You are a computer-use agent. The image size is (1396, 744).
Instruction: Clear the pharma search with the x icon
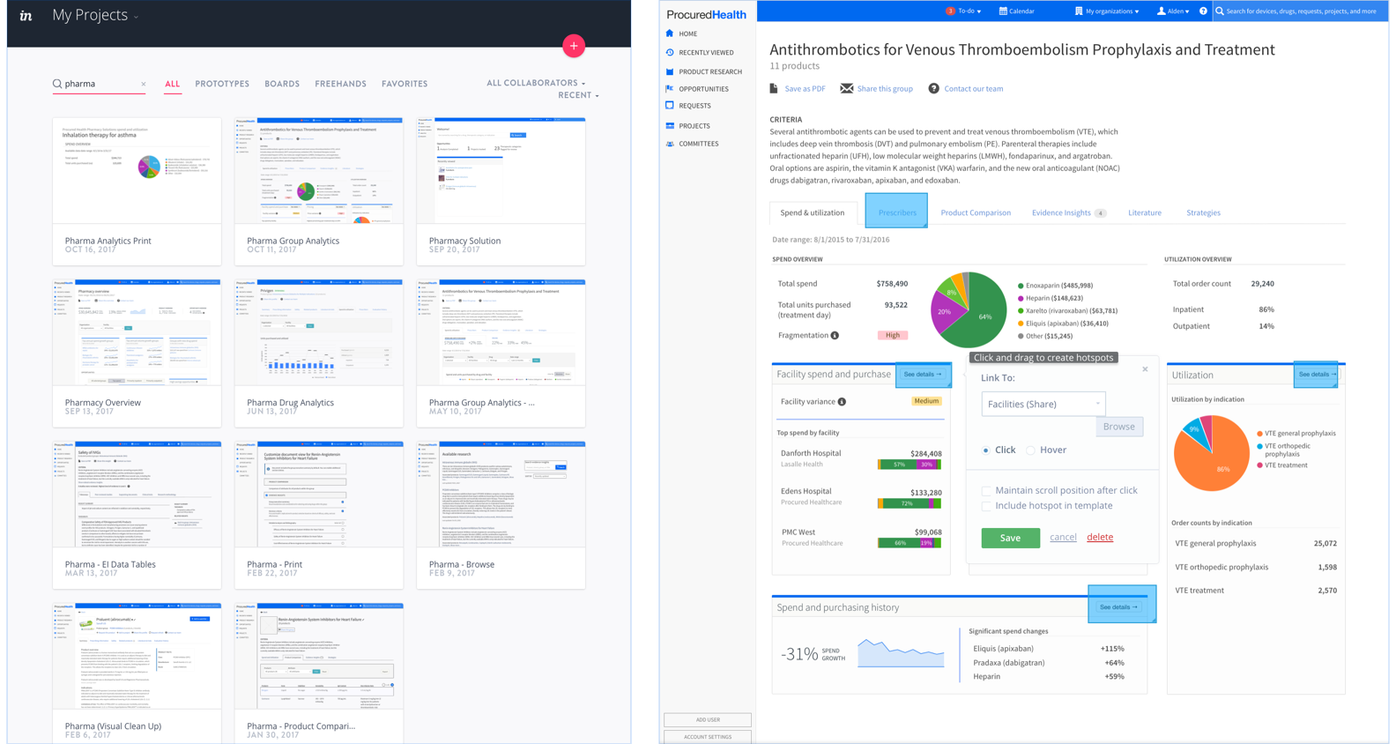point(144,85)
